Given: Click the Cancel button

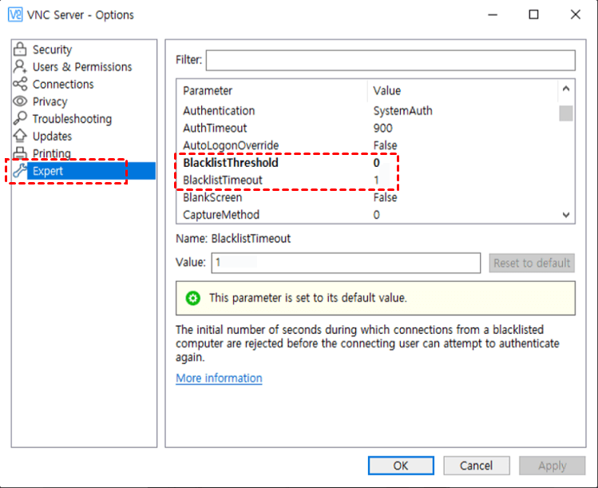Looking at the screenshot, I should pyautogui.click(x=477, y=466).
